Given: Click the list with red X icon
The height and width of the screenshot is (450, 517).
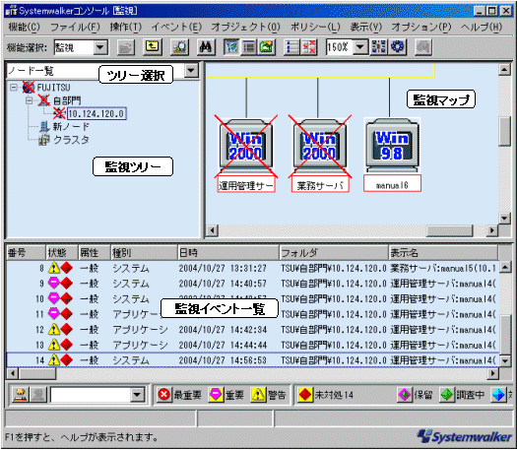Looking at the screenshot, I should tap(308, 47).
